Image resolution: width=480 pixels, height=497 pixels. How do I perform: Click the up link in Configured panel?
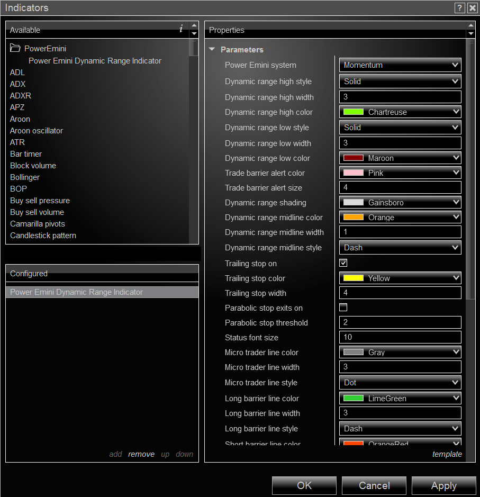(165, 454)
